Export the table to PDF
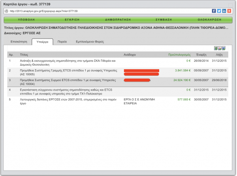Screen dimensions: 237x176 pyautogui.click(x=220, y=48)
